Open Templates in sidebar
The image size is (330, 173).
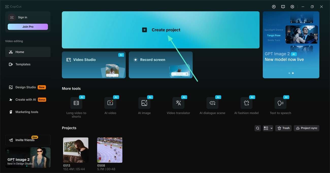(28, 64)
